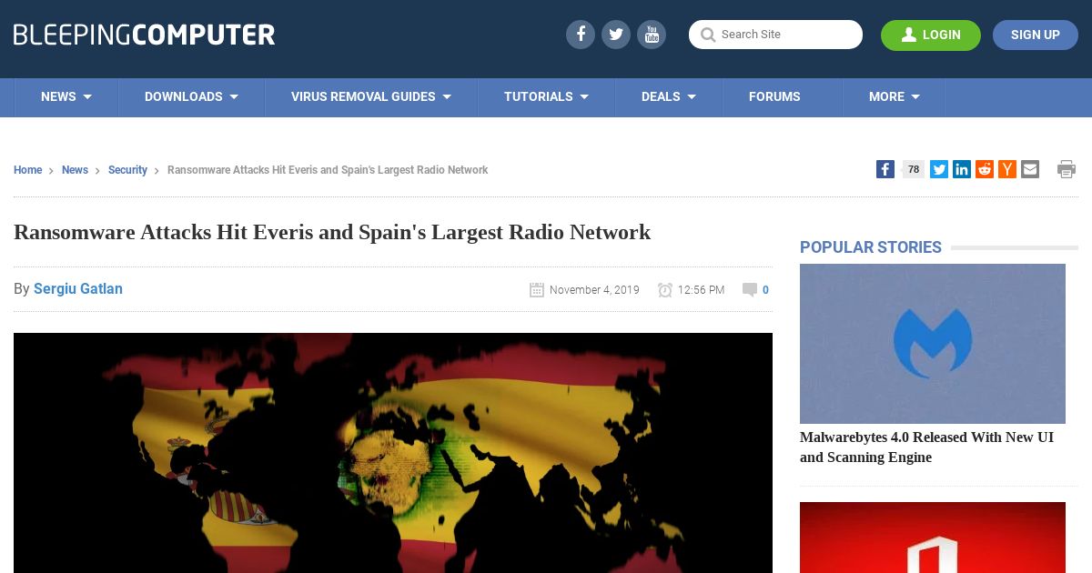Open the BleepingComputer Twitter page icon
The height and width of the screenshot is (573, 1092).
(616, 35)
